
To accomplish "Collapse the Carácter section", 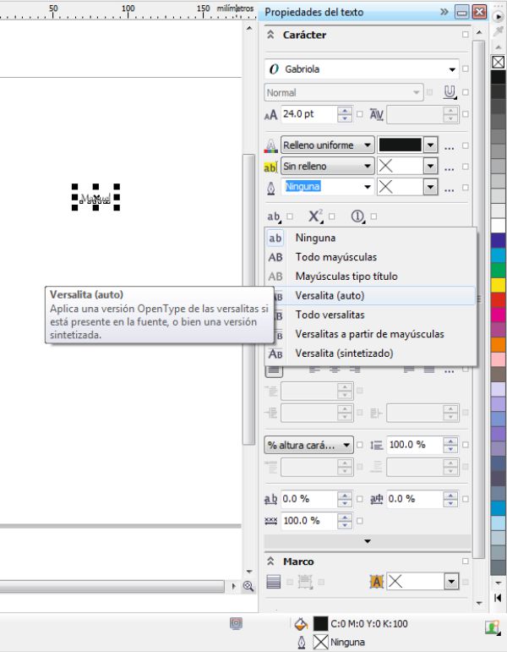I will (x=270, y=36).
